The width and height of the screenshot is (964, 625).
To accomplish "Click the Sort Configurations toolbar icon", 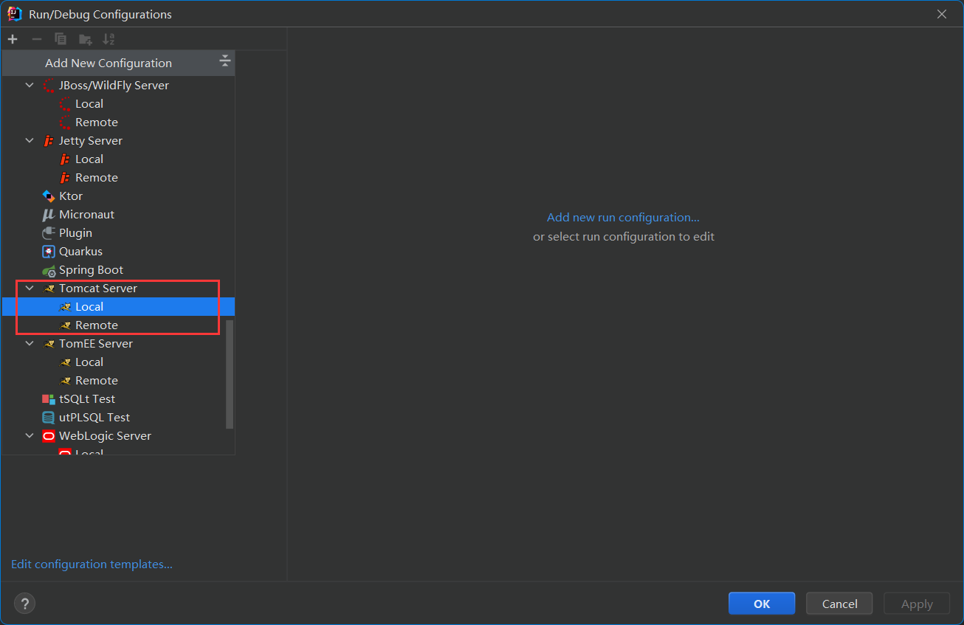I will coord(109,39).
